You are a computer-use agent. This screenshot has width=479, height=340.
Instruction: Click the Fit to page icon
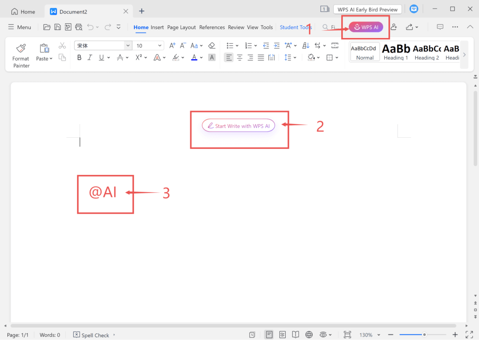(347, 335)
